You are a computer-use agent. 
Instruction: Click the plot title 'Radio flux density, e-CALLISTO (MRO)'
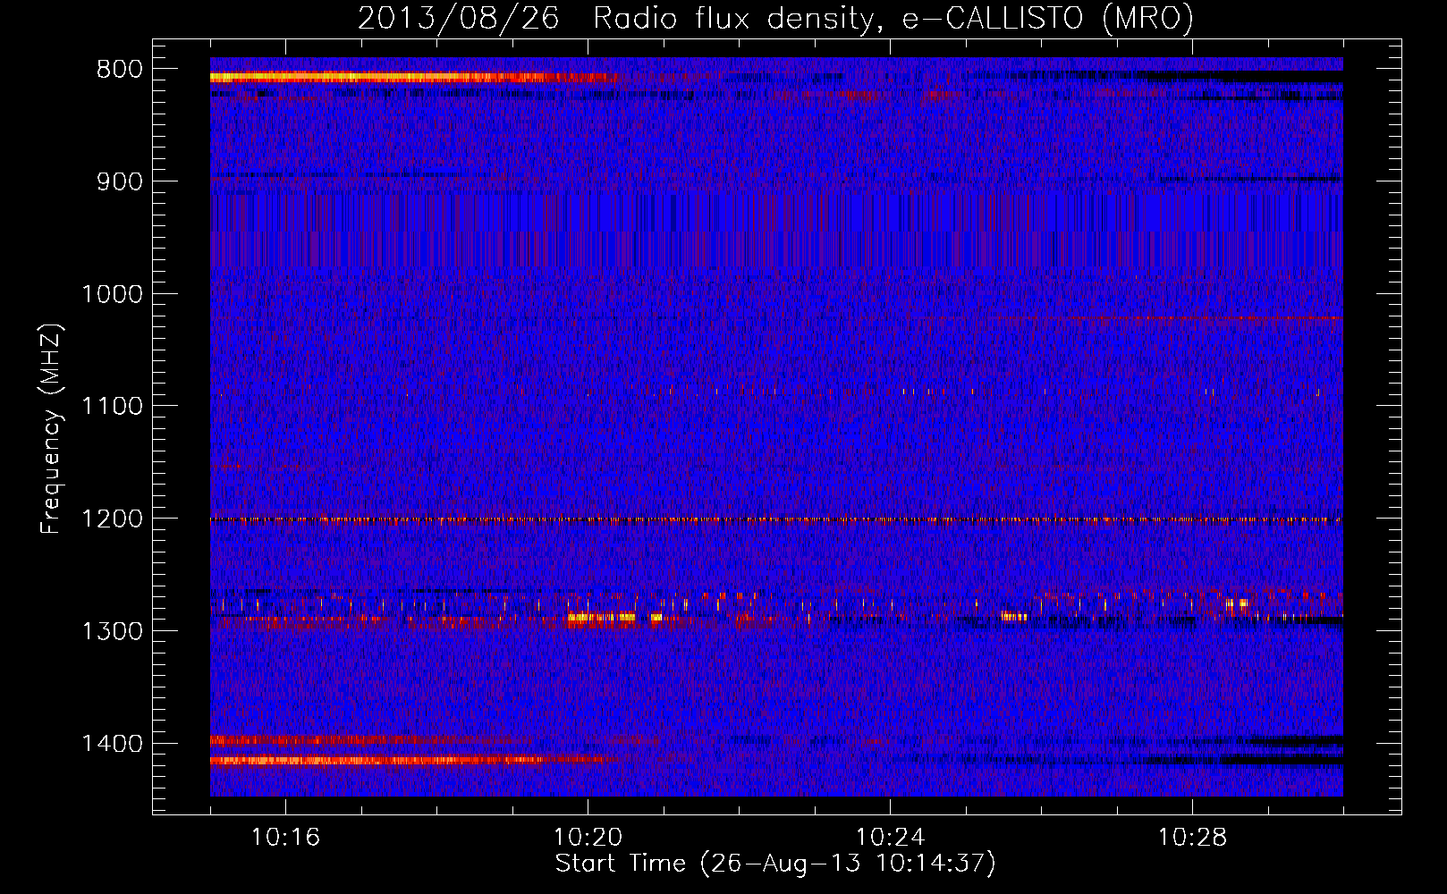pos(893,18)
